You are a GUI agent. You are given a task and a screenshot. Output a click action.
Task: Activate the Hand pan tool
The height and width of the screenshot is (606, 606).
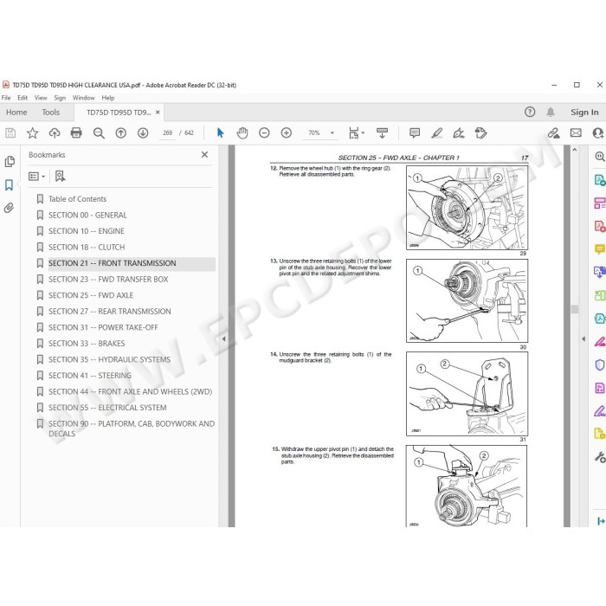point(242,133)
